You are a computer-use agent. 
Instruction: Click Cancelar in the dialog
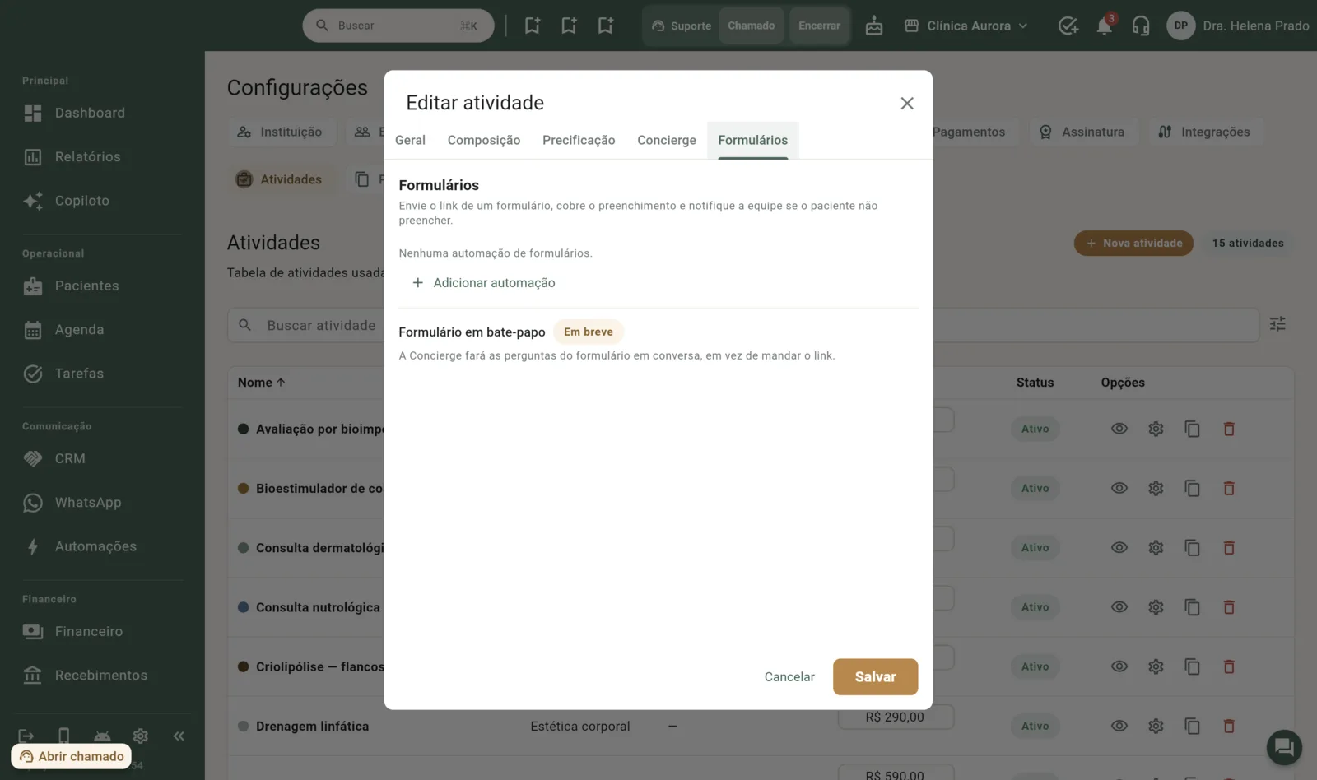point(789,677)
